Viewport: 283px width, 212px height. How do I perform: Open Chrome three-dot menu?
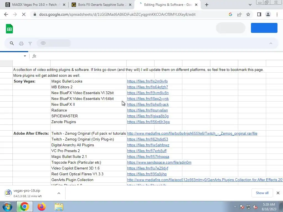point(277,14)
